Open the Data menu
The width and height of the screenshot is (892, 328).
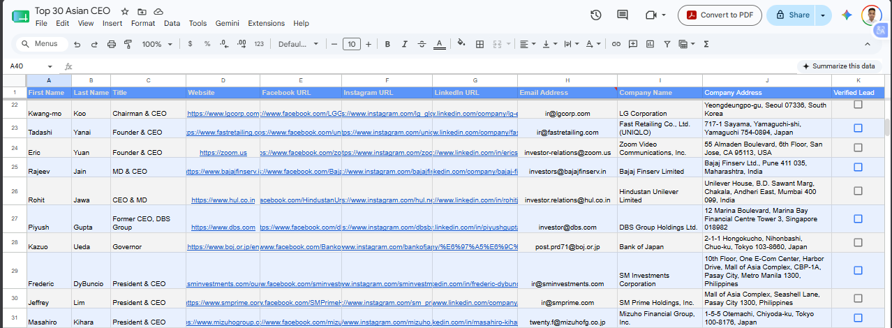pos(172,23)
